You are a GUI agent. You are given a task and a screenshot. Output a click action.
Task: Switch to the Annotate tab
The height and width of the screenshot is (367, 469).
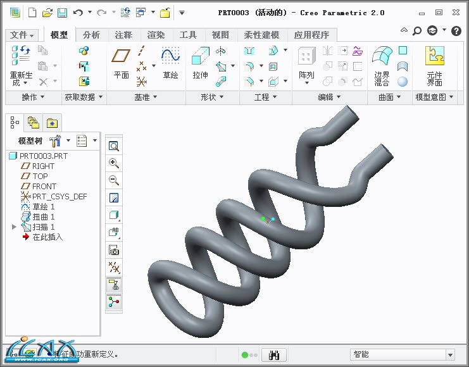[x=123, y=35]
